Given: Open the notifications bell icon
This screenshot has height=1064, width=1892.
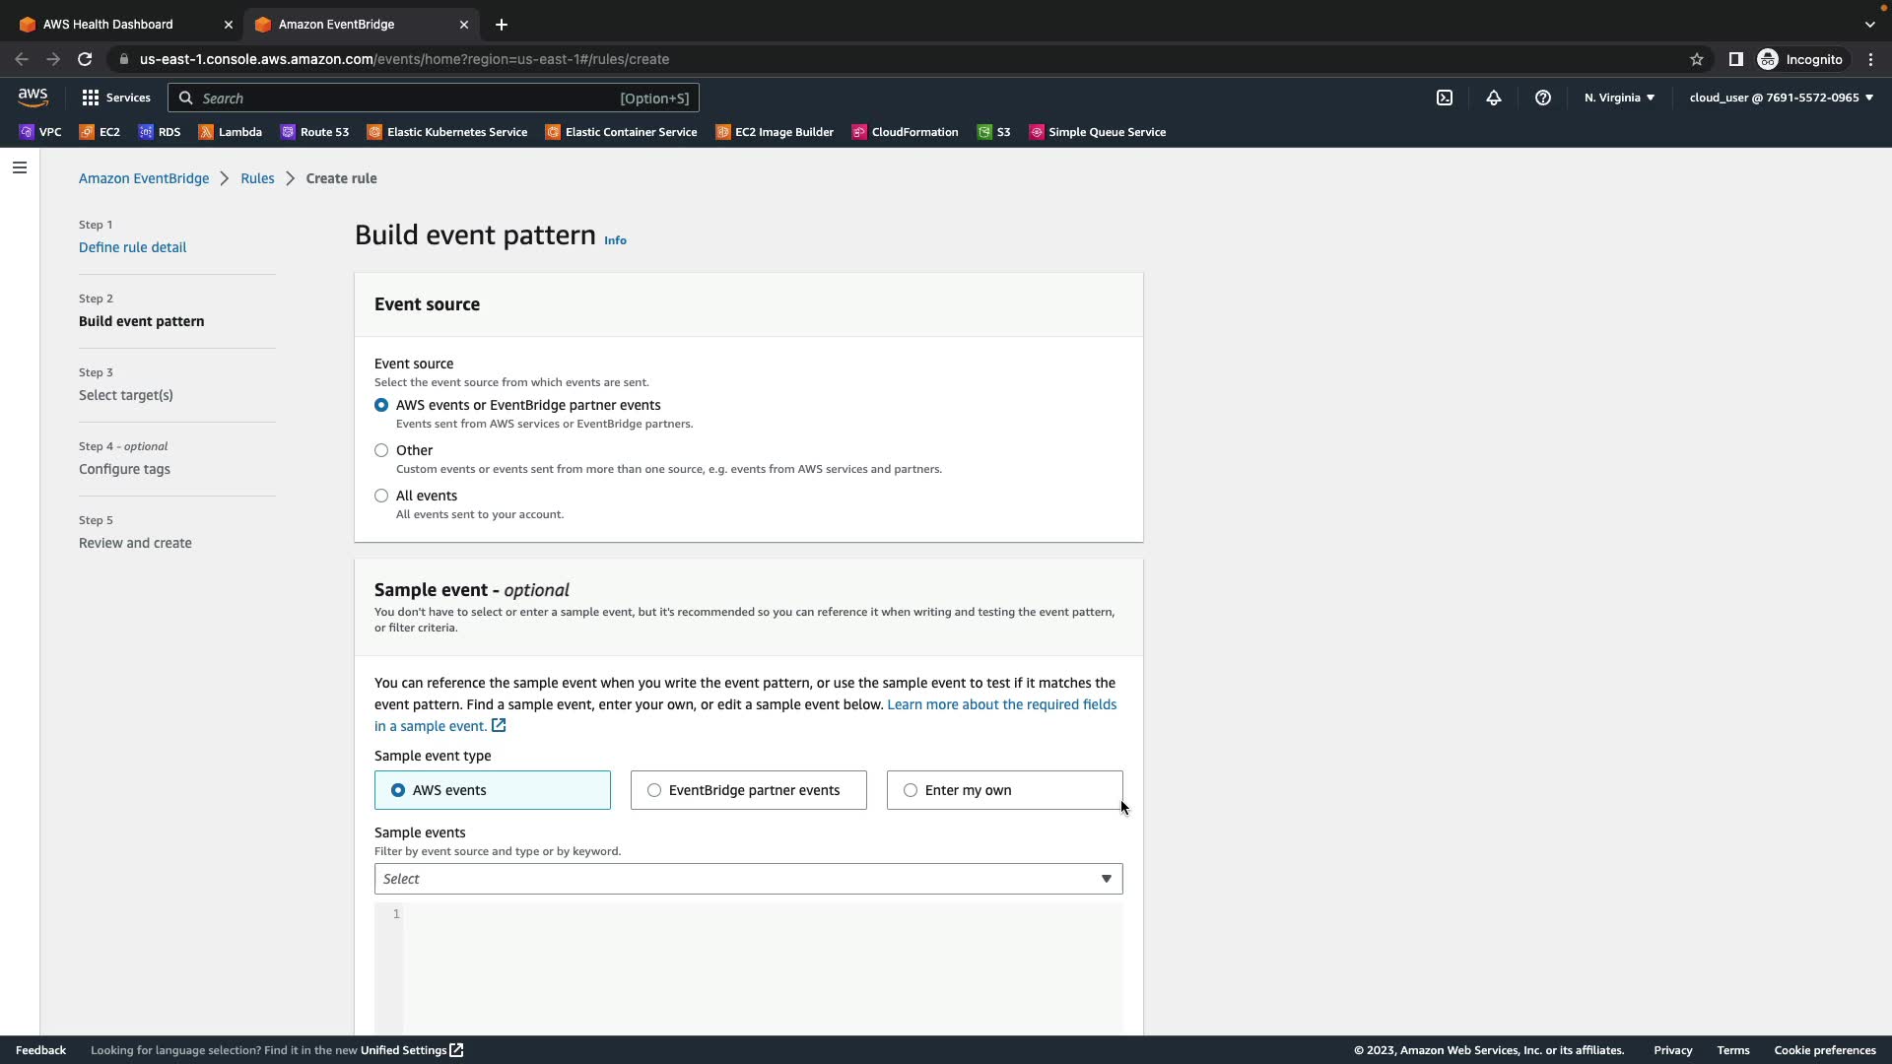Looking at the screenshot, I should point(1494,98).
